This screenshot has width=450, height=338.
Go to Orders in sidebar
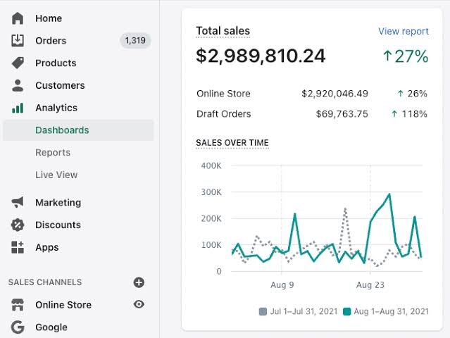[x=51, y=41]
